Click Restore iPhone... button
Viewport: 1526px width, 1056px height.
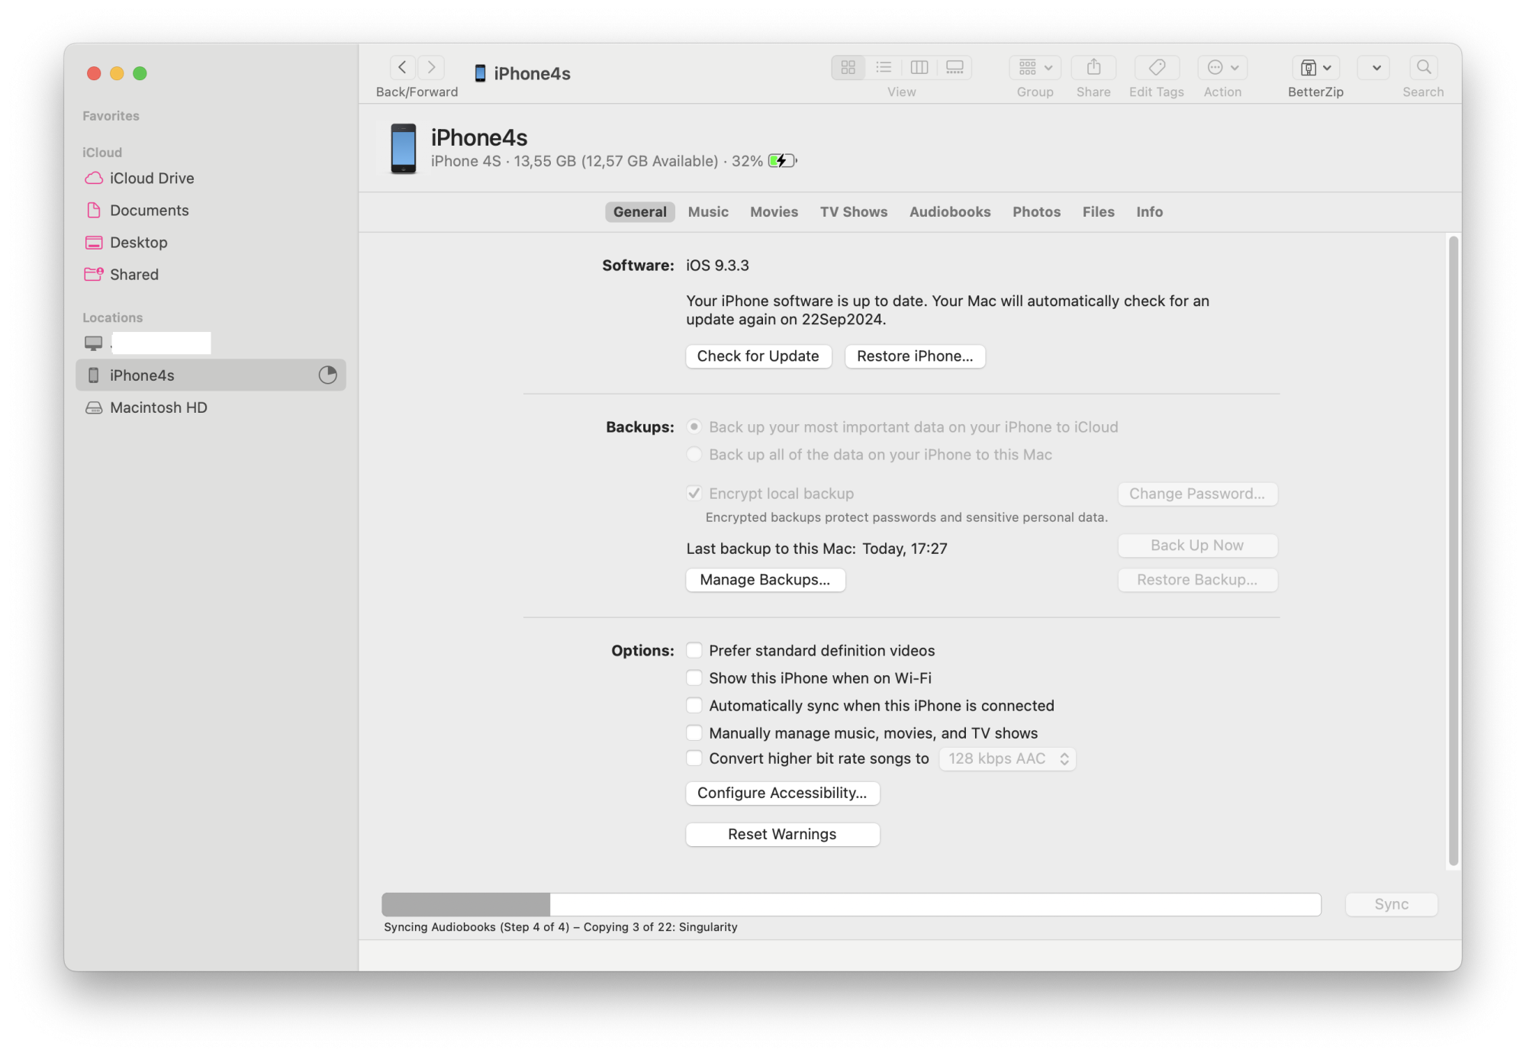(915, 356)
